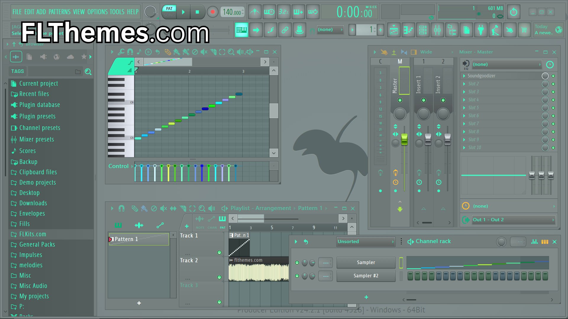The image size is (568, 319).
Task: Toggle the metronome icon
Action: (255, 12)
